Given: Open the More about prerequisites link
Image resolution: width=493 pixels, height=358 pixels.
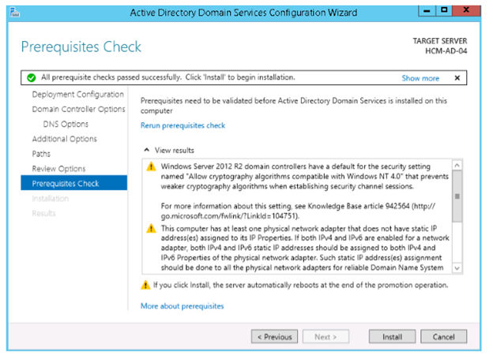Looking at the screenshot, I should [x=182, y=305].
